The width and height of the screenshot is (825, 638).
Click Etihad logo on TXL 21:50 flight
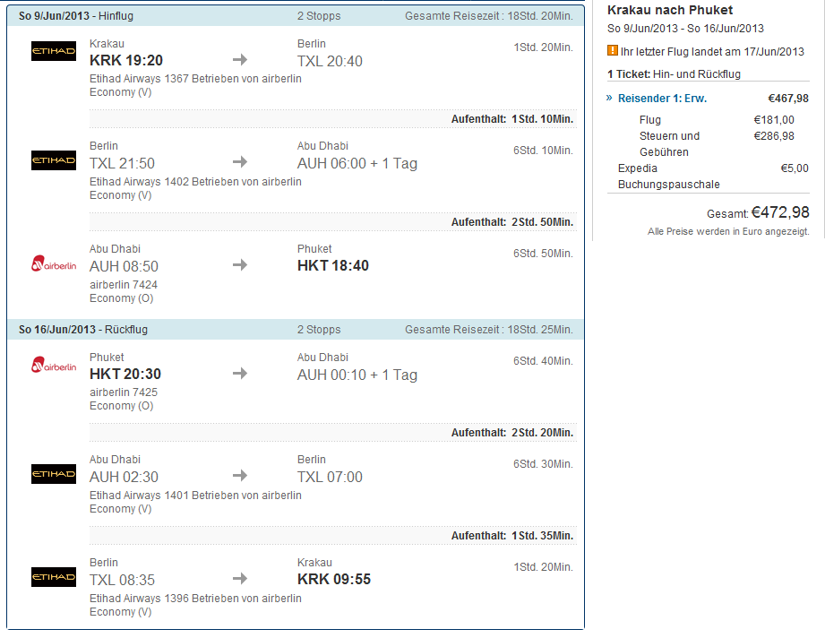pos(54,160)
